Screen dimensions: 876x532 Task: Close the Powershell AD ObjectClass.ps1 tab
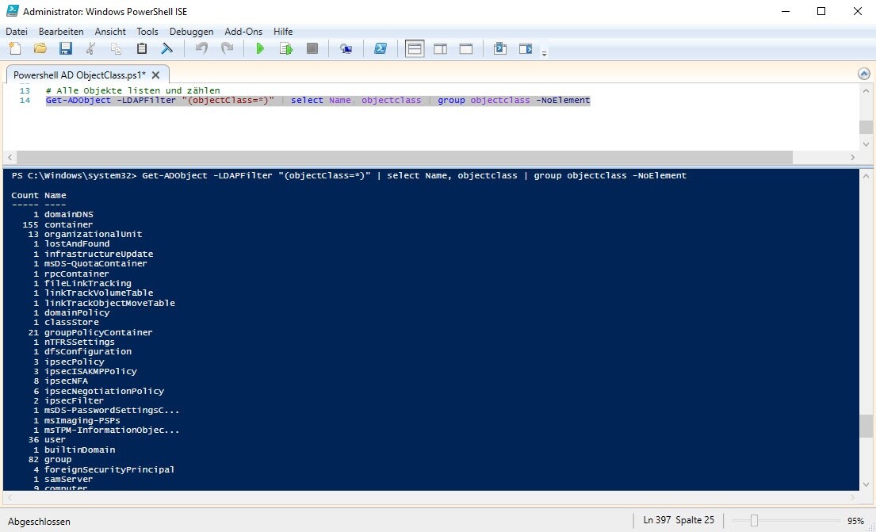tap(156, 75)
